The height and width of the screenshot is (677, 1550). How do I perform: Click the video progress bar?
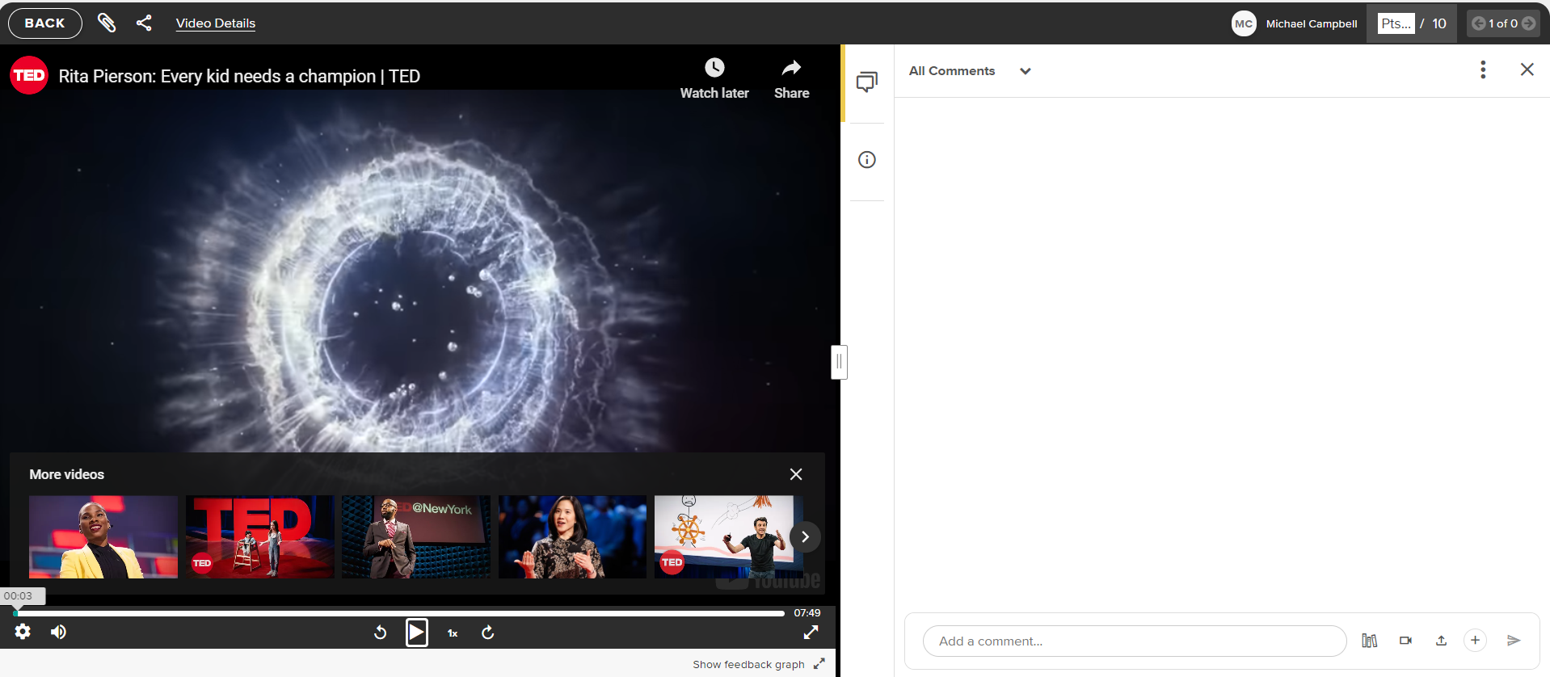point(399,613)
